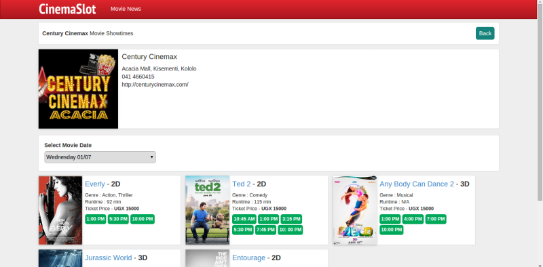Open the Entourage title link
This screenshot has height=267, width=543.
tap(248, 258)
